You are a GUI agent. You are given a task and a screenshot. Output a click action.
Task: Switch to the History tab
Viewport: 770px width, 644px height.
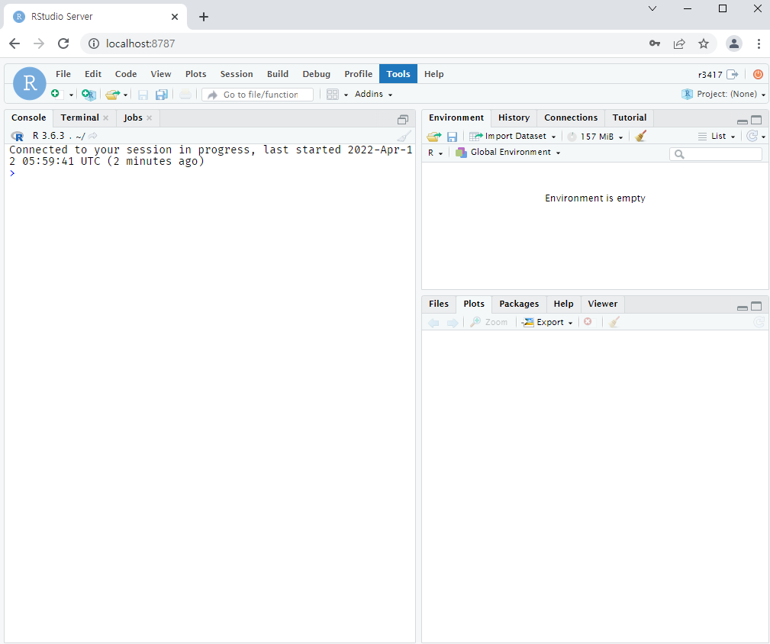pyautogui.click(x=514, y=118)
